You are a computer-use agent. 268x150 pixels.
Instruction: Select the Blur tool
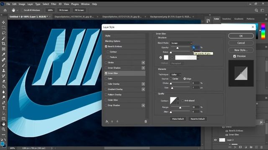pos(3,92)
